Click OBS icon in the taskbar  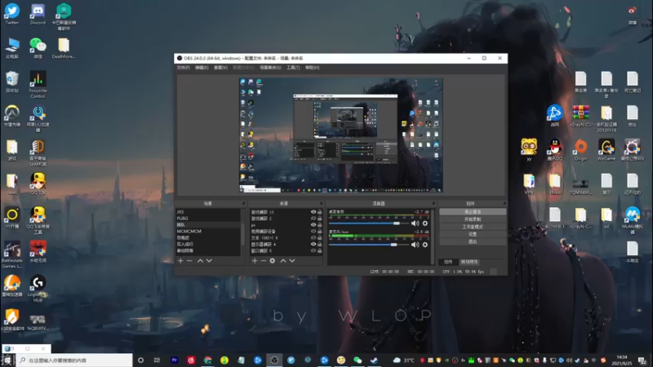274,360
